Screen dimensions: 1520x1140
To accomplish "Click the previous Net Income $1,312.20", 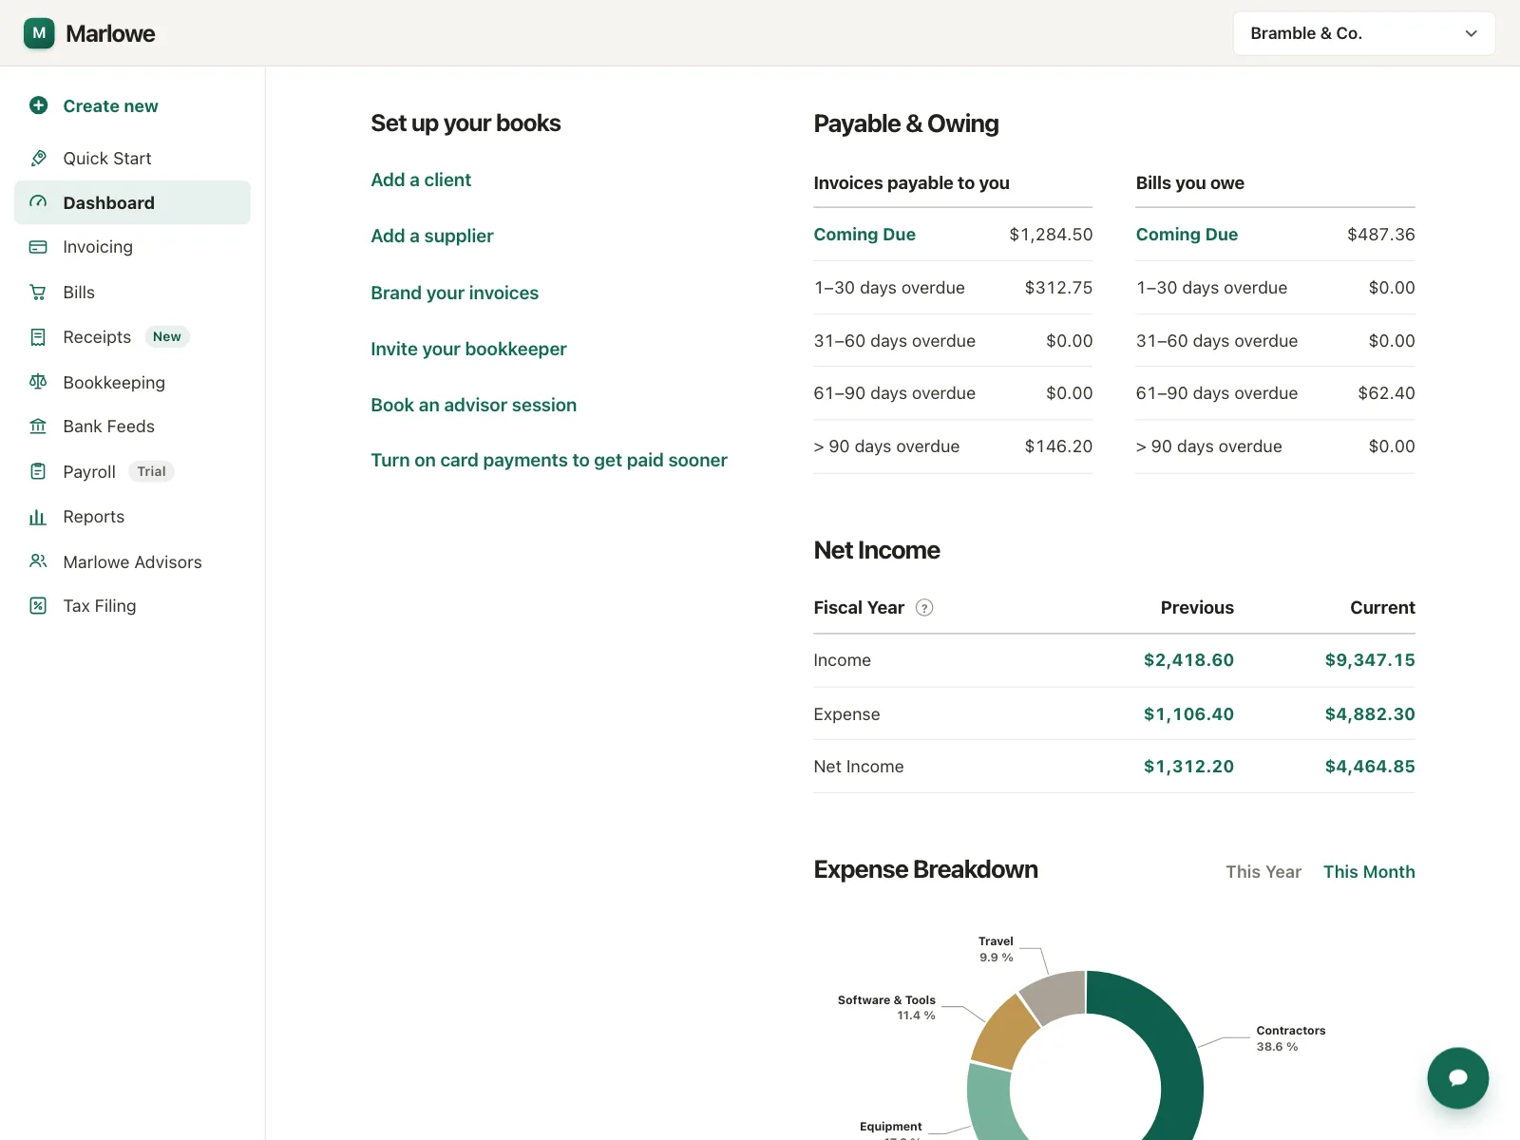I will (x=1188, y=767).
